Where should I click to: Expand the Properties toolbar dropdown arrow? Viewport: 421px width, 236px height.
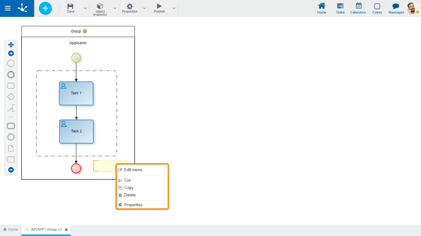pyautogui.click(x=144, y=8)
